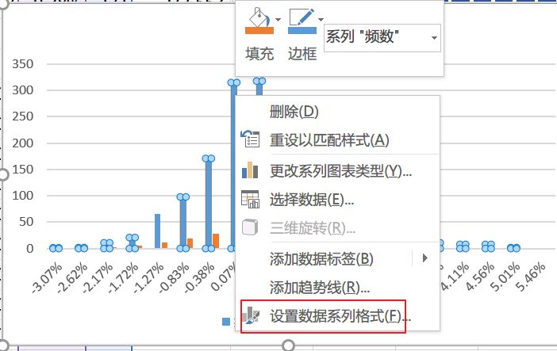Click the Format Data Series icon
Screen dimensions: 557x351
(x=250, y=317)
